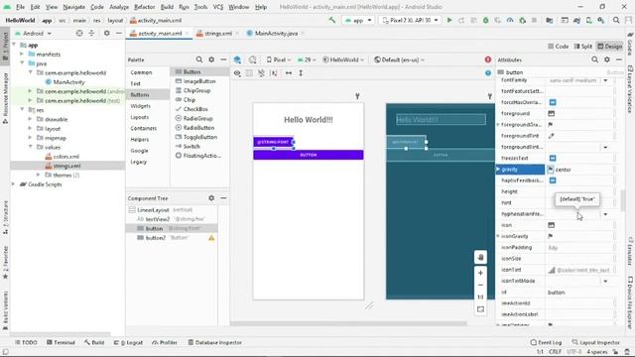This screenshot has height=357, width=635.
Task: Open the VCS menu
Action: click(x=218, y=7)
